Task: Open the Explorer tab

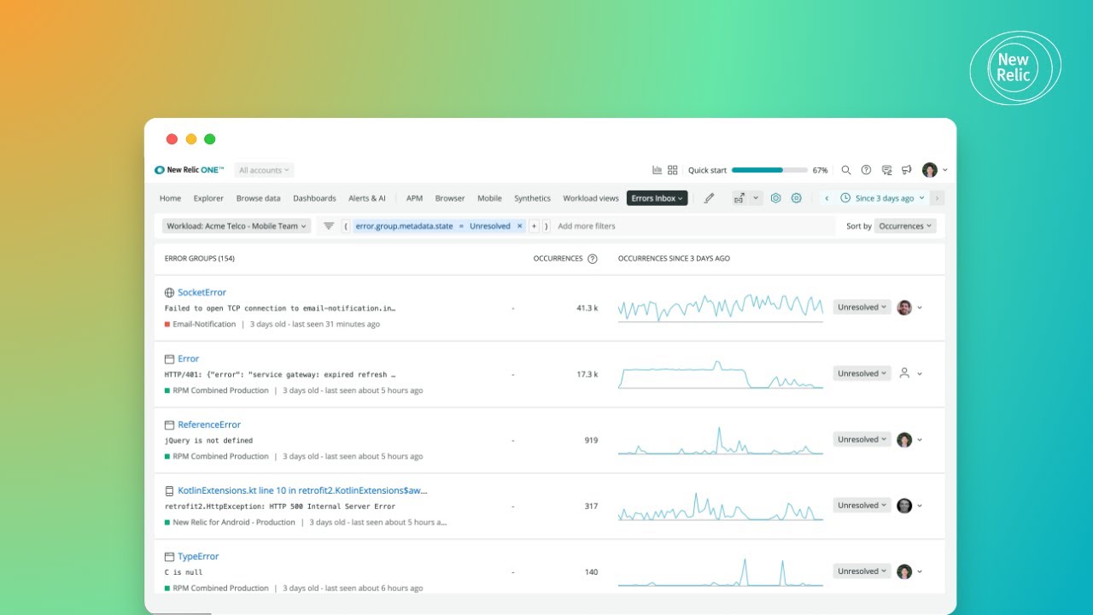Action: [208, 198]
